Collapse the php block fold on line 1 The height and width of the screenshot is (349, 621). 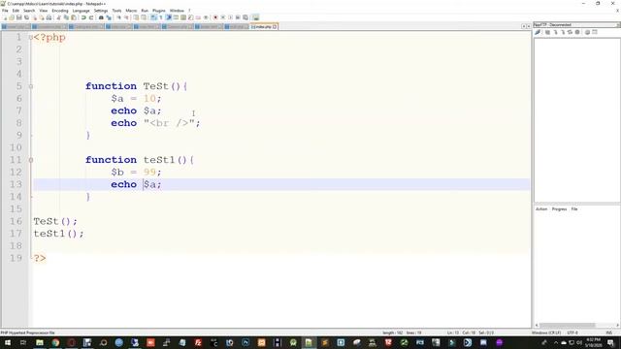31,38
